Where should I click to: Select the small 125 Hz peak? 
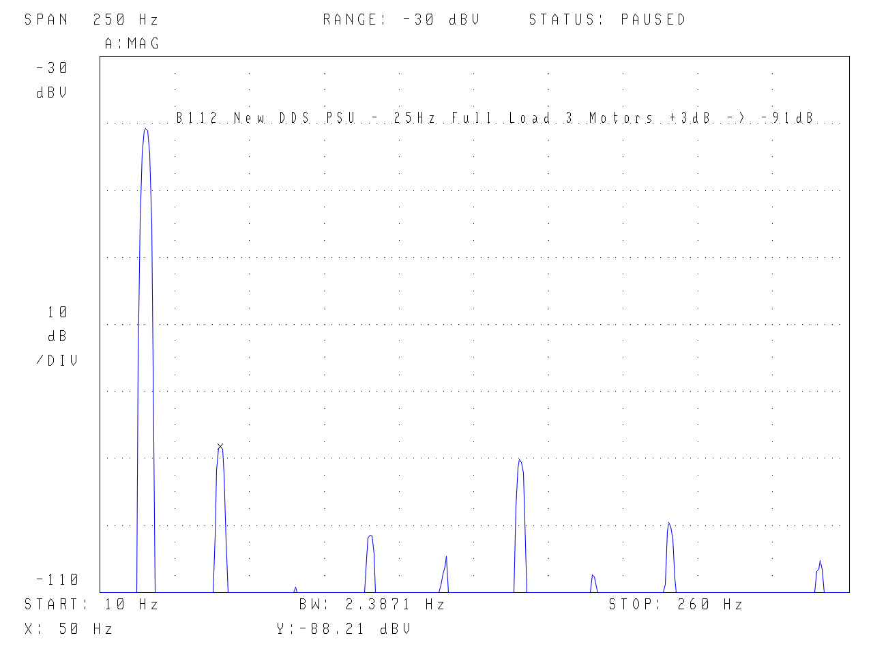445,561
